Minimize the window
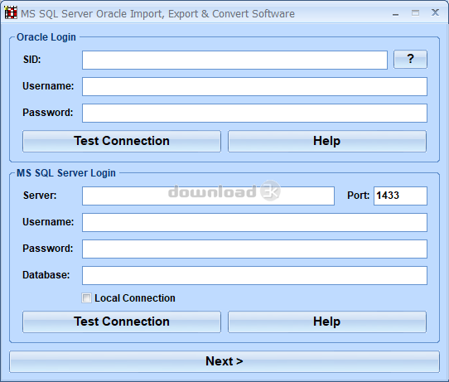The height and width of the screenshot is (382, 449). click(x=395, y=13)
